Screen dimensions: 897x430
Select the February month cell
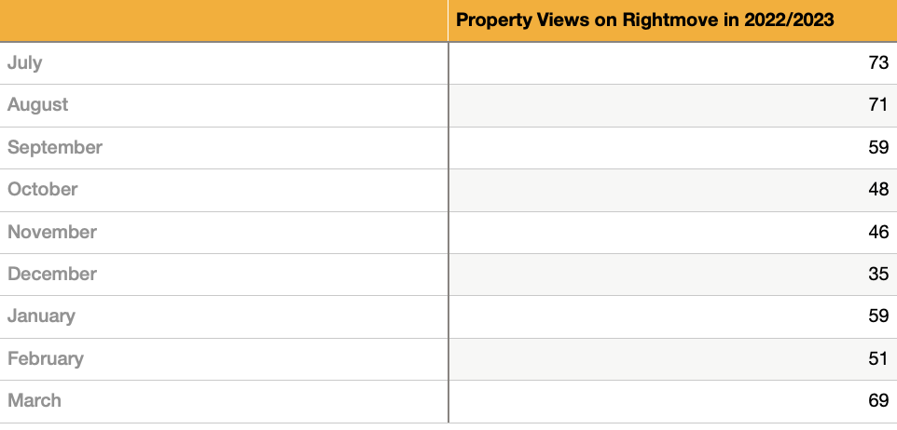tap(46, 358)
